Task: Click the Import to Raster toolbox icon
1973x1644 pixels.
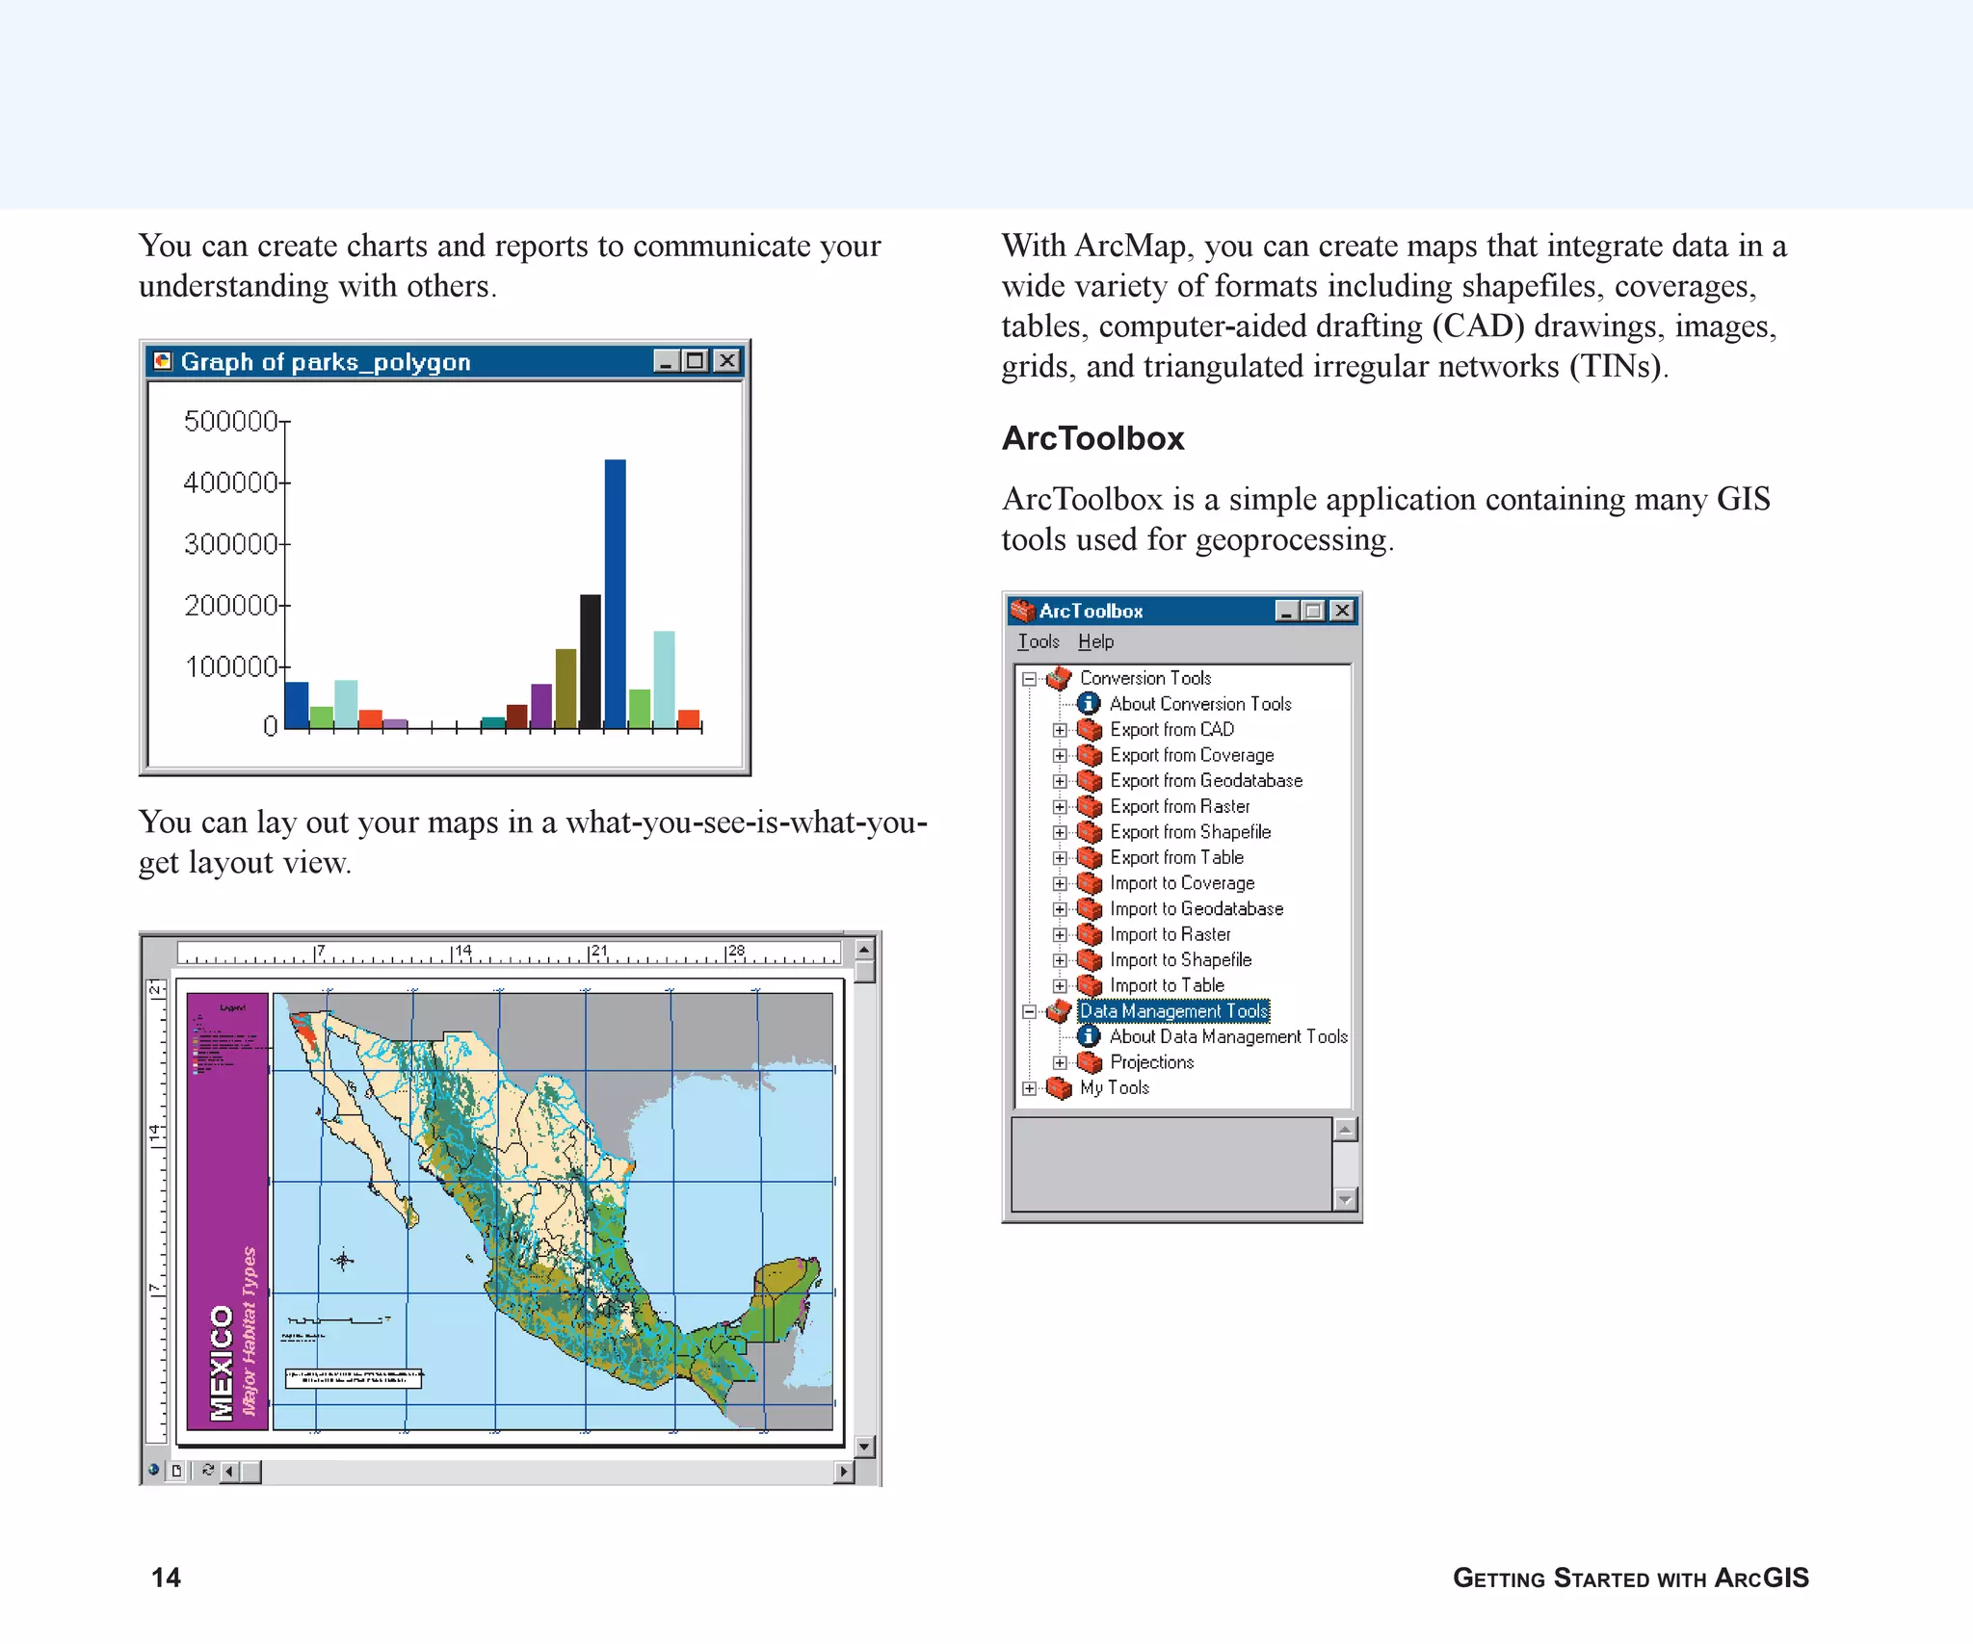Action: (1090, 935)
